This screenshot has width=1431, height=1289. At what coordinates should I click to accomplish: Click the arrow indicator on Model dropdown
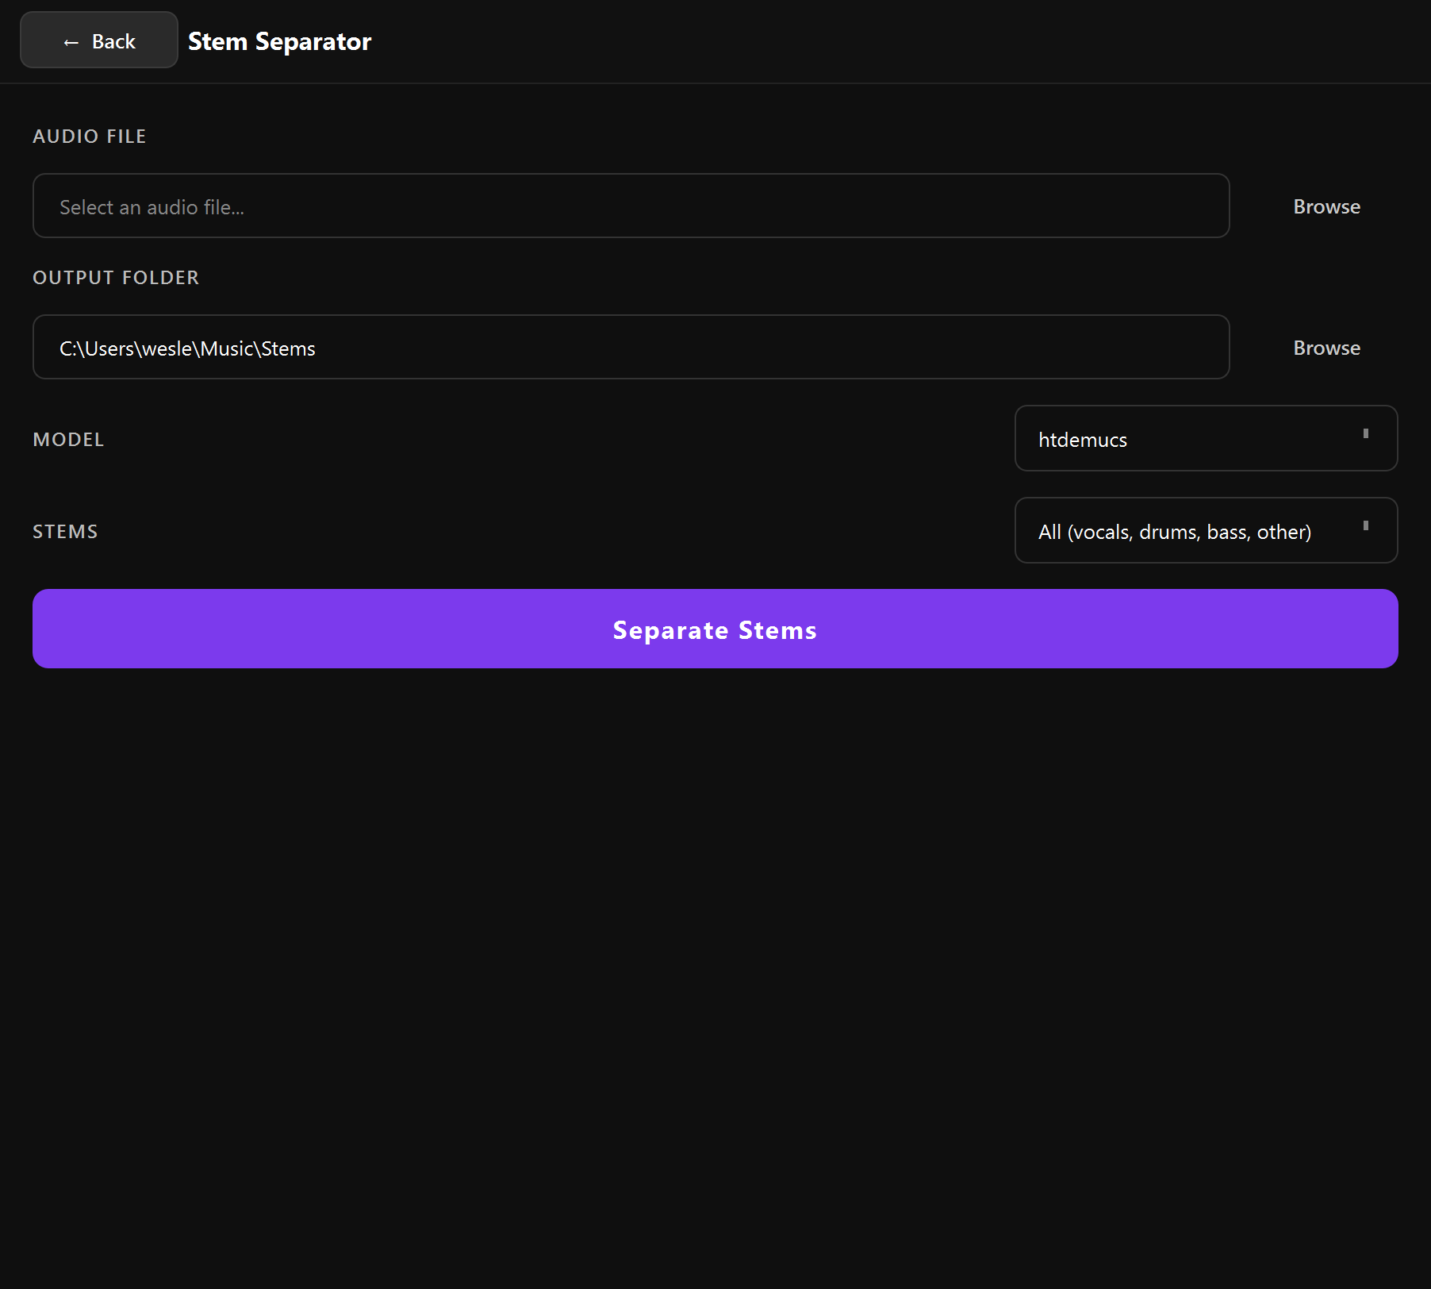point(1365,434)
